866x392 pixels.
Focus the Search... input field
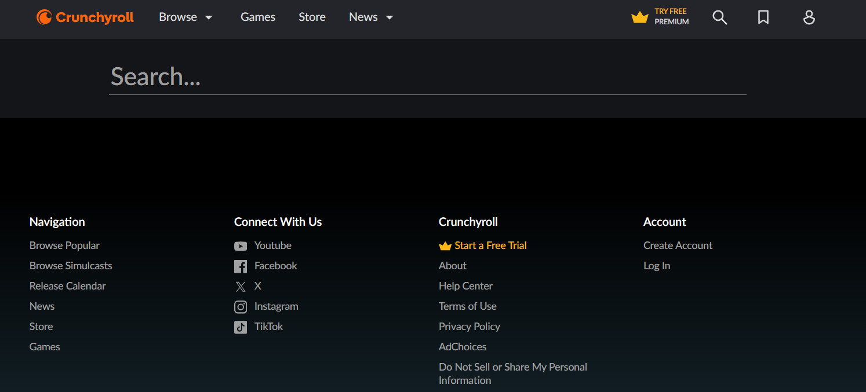click(428, 76)
